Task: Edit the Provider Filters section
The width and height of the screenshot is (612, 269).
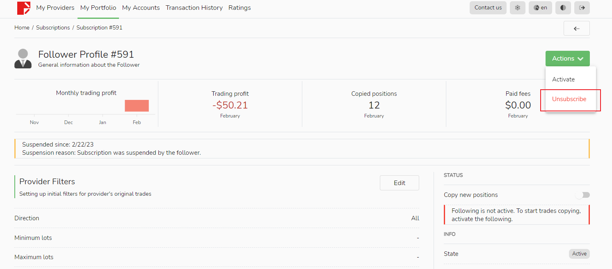Action: [399, 183]
